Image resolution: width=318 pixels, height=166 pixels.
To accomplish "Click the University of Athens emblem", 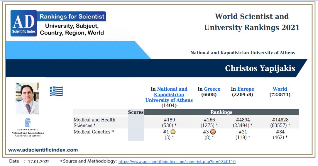I will pyautogui.click(x=28, y=123).
